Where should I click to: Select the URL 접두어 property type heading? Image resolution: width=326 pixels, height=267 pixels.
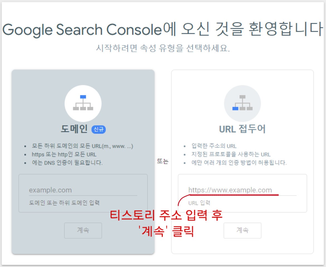242,129
